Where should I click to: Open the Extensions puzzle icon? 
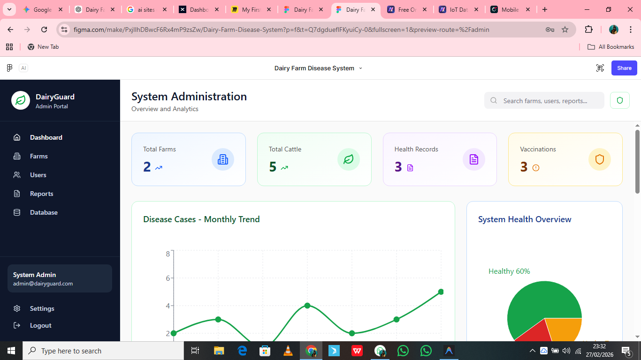click(588, 30)
